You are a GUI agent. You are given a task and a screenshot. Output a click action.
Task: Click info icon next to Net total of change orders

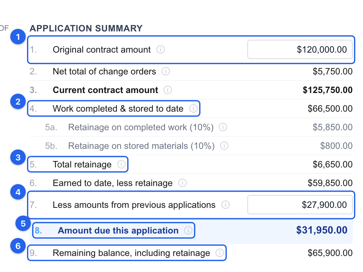[x=166, y=72]
